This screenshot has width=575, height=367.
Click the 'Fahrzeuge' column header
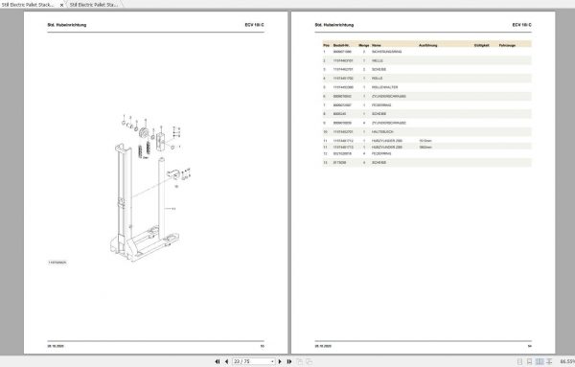pyautogui.click(x=507, y=45)
